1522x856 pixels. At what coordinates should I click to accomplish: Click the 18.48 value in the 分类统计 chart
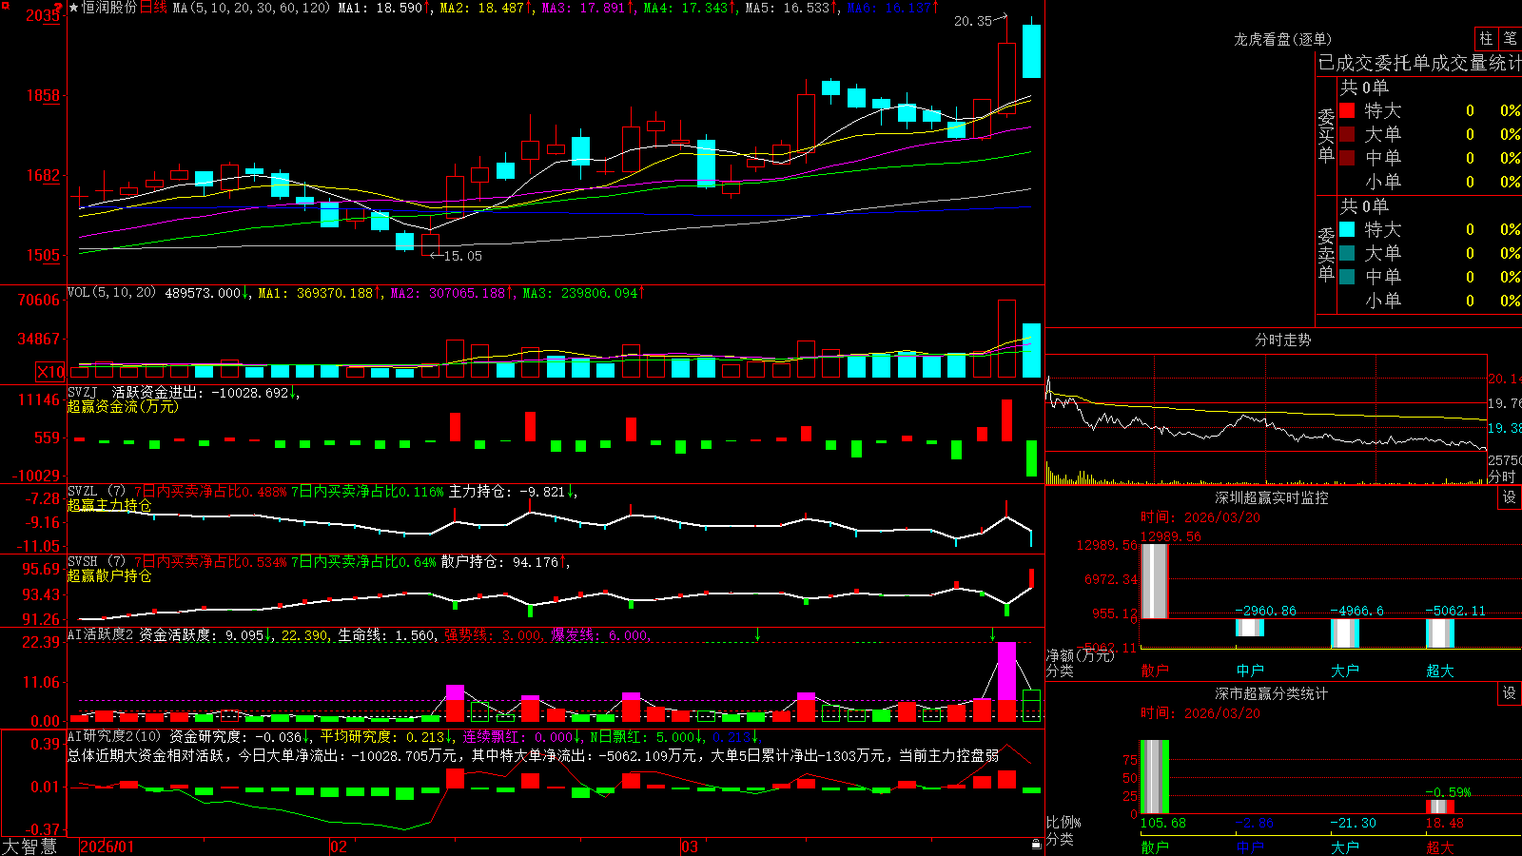point(1444,823)
